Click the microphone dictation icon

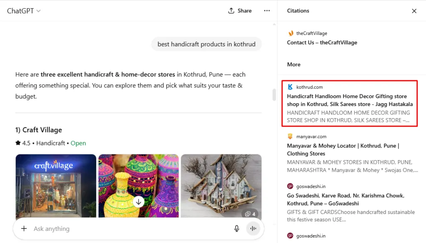tap(237, 228)
